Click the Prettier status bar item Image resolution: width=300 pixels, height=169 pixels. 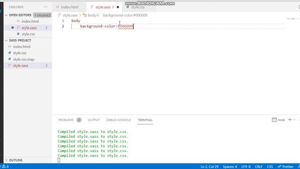[x=285, y=167]
